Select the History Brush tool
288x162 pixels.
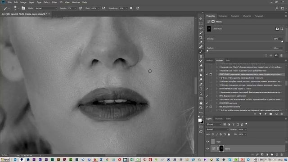(201, 61)
